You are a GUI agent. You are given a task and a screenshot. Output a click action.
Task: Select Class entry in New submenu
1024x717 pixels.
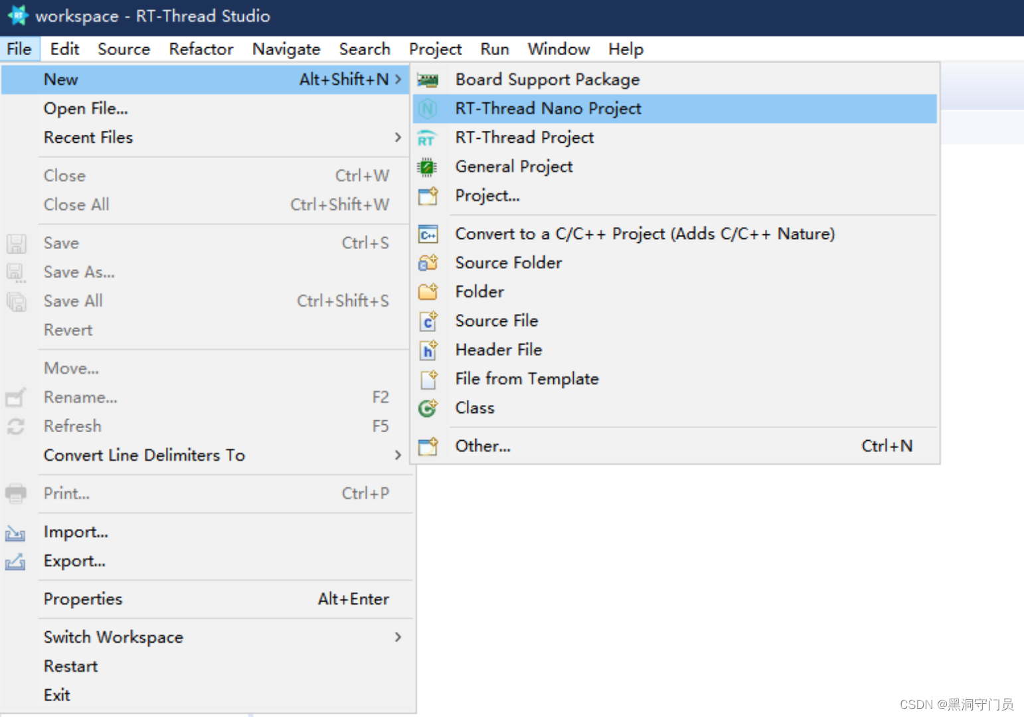click(x=675, y=408)
